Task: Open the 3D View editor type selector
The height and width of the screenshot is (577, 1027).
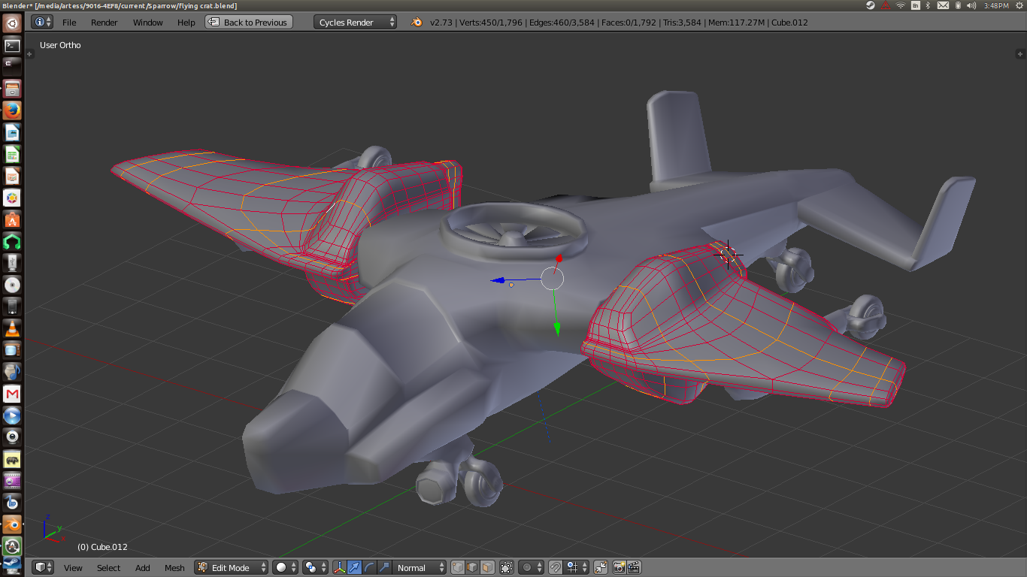Action: point(43,568)
